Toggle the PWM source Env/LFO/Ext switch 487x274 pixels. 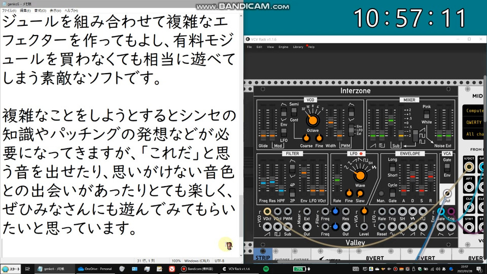click(x=351, y=130)
